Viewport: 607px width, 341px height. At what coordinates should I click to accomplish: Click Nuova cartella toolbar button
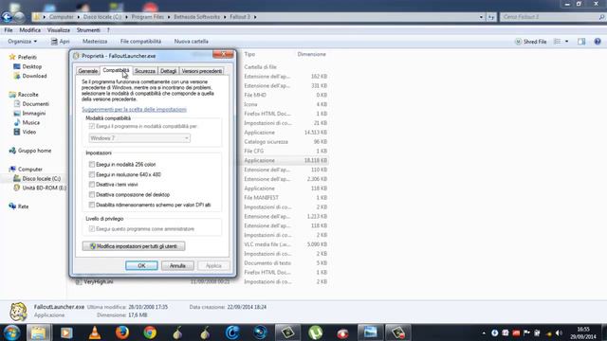[x=192, y=42]
